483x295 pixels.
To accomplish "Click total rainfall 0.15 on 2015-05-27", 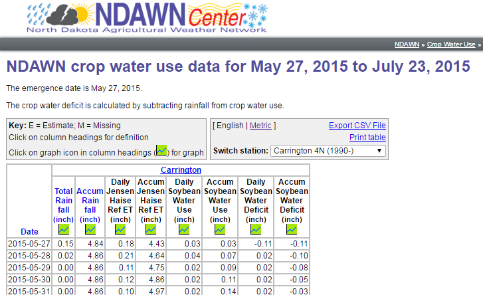I will tap(64, 244).
